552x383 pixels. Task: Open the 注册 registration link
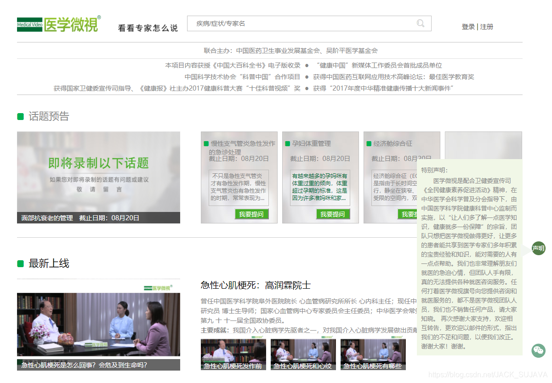pos(486,27)
